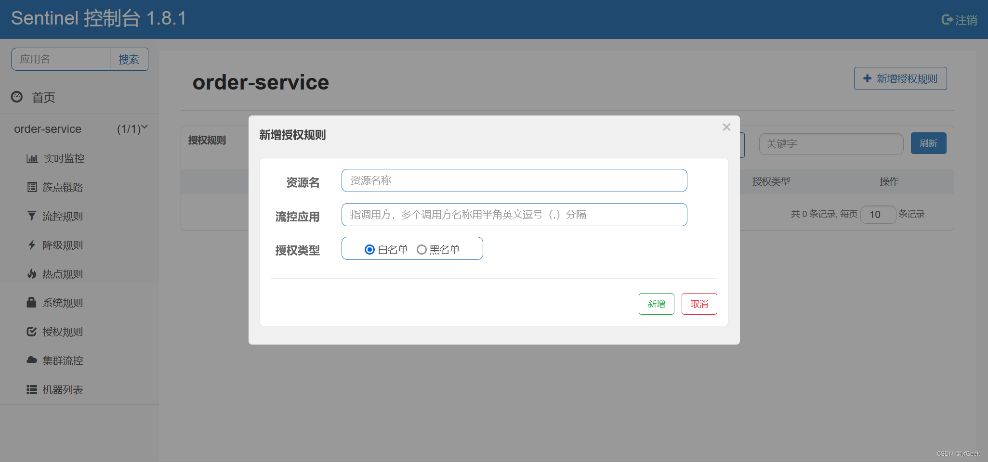Click the Sentinel 控制台 1.8.1 title
This screenshot has width=988, height=462.
(99, 18)
